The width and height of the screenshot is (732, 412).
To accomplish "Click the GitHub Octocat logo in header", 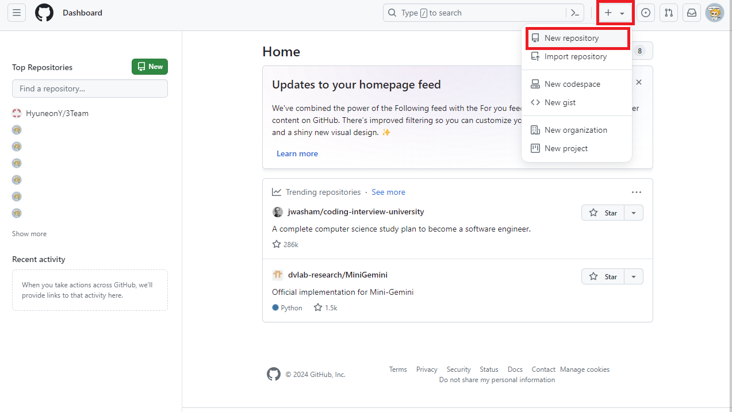I will coord(44,13).
